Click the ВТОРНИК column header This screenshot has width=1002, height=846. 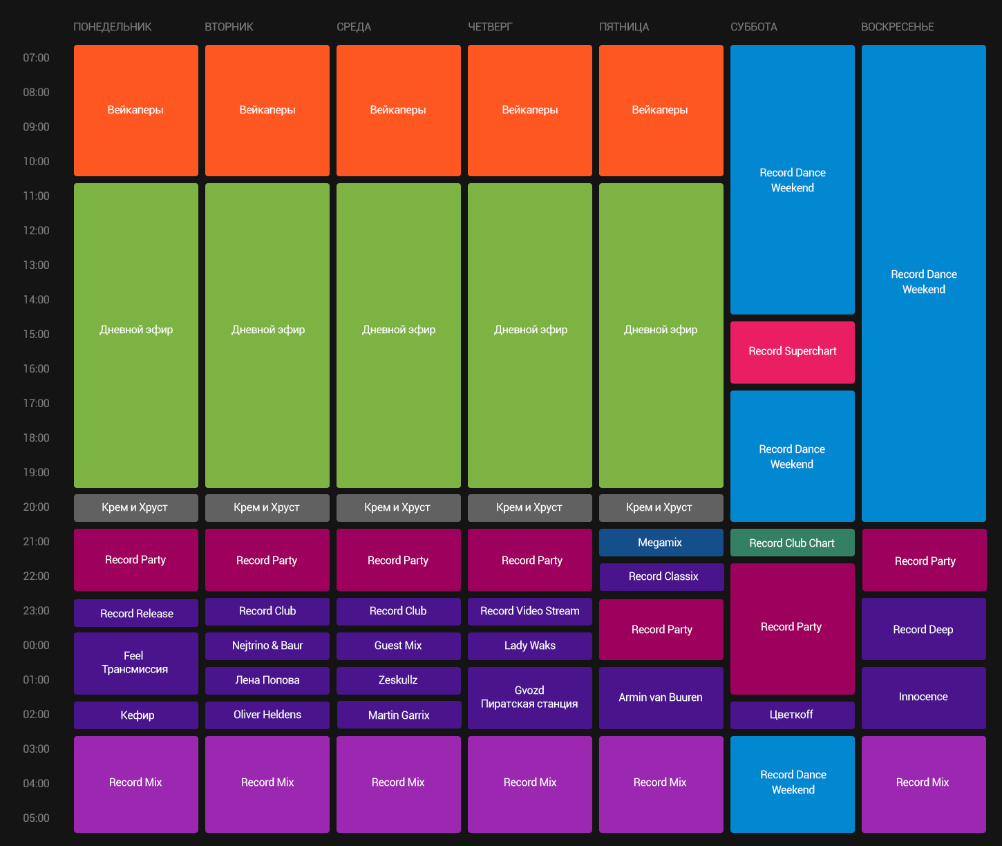(x=229, y=27)
